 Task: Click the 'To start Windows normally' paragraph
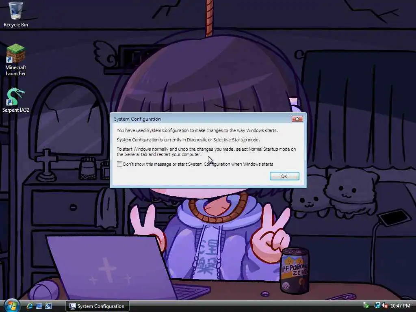pyautogui.click(x=206, y=152)
